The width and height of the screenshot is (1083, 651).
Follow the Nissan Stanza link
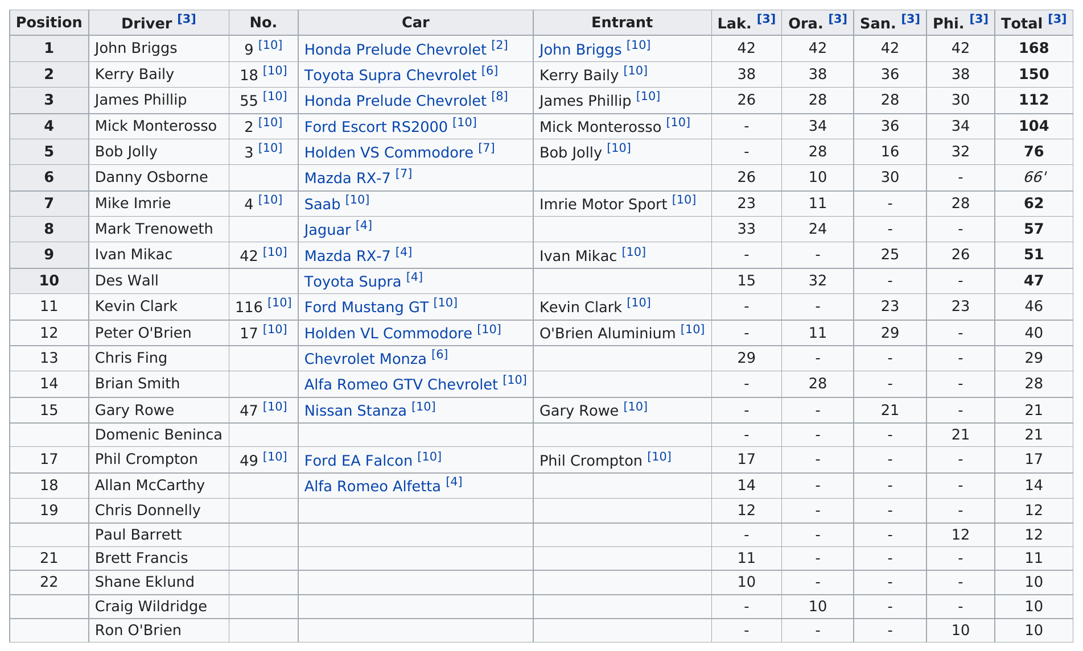(355, 410)
